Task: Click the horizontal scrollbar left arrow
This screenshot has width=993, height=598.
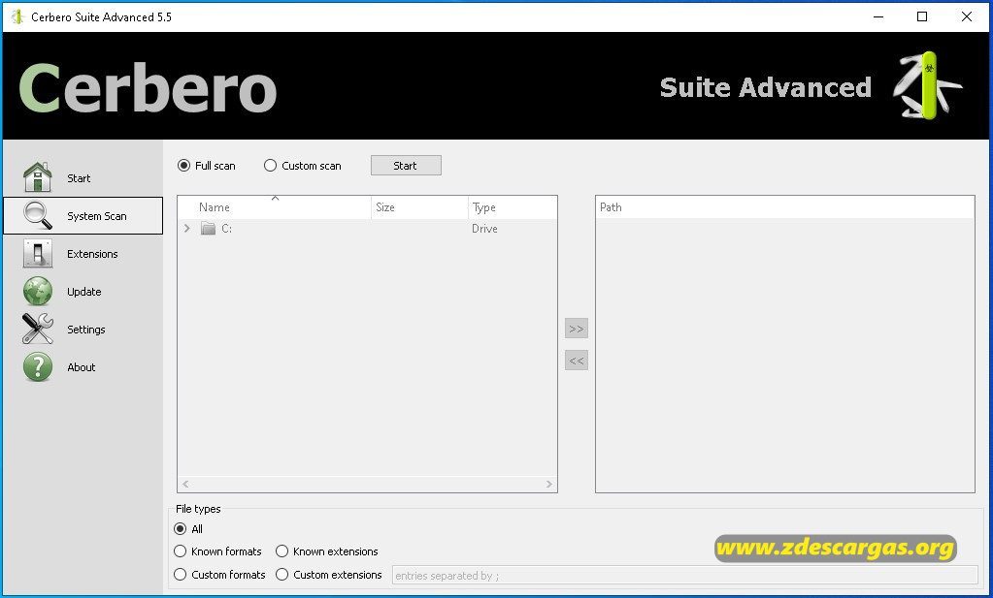Action: (x=185, y=485)
